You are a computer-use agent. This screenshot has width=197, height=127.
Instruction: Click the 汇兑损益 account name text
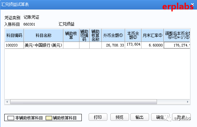click(66, 24)
